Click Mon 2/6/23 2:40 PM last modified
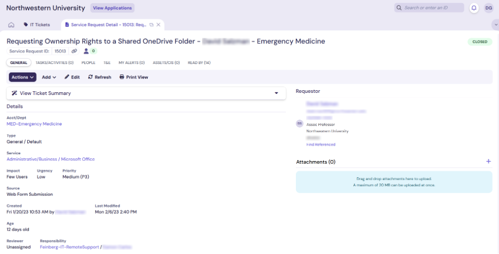This screenshot has height=254, width=499. (116, 212)
